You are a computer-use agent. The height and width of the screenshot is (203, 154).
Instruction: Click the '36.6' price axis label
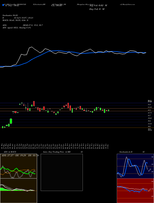point(149,121)
